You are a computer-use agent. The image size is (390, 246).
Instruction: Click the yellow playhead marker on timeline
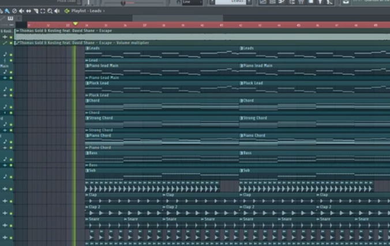[76, 24]
